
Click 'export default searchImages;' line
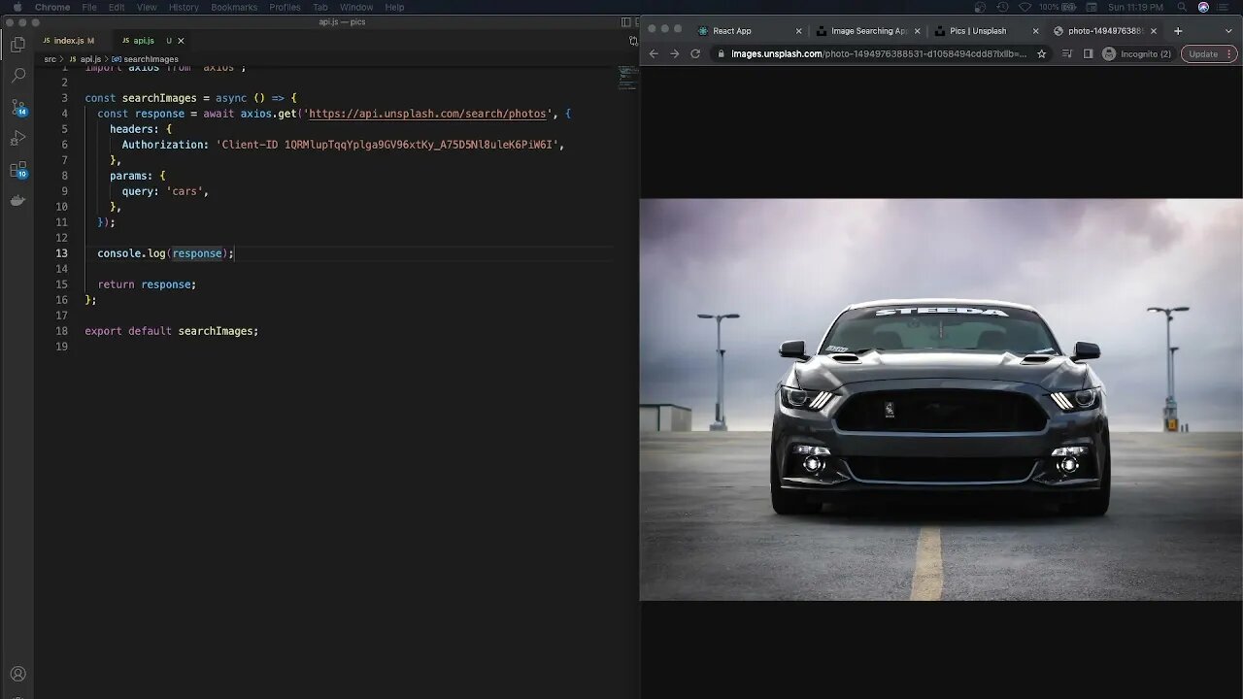(172, 331)
